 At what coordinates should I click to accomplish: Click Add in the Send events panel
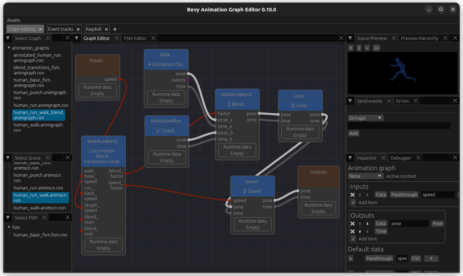tap(353, 133)
